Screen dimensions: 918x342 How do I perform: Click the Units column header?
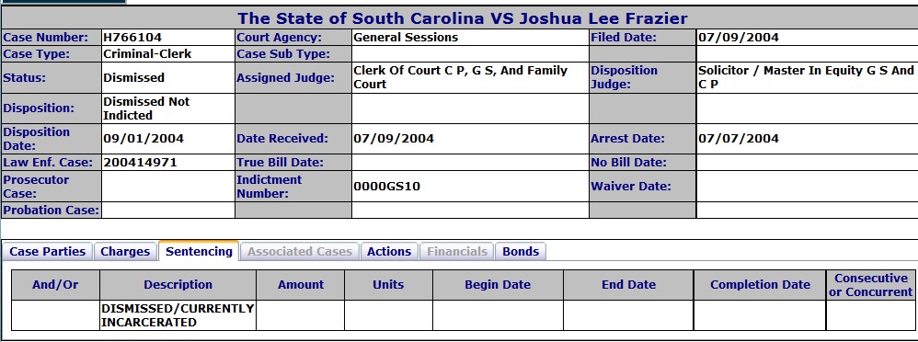pos(388,285)
